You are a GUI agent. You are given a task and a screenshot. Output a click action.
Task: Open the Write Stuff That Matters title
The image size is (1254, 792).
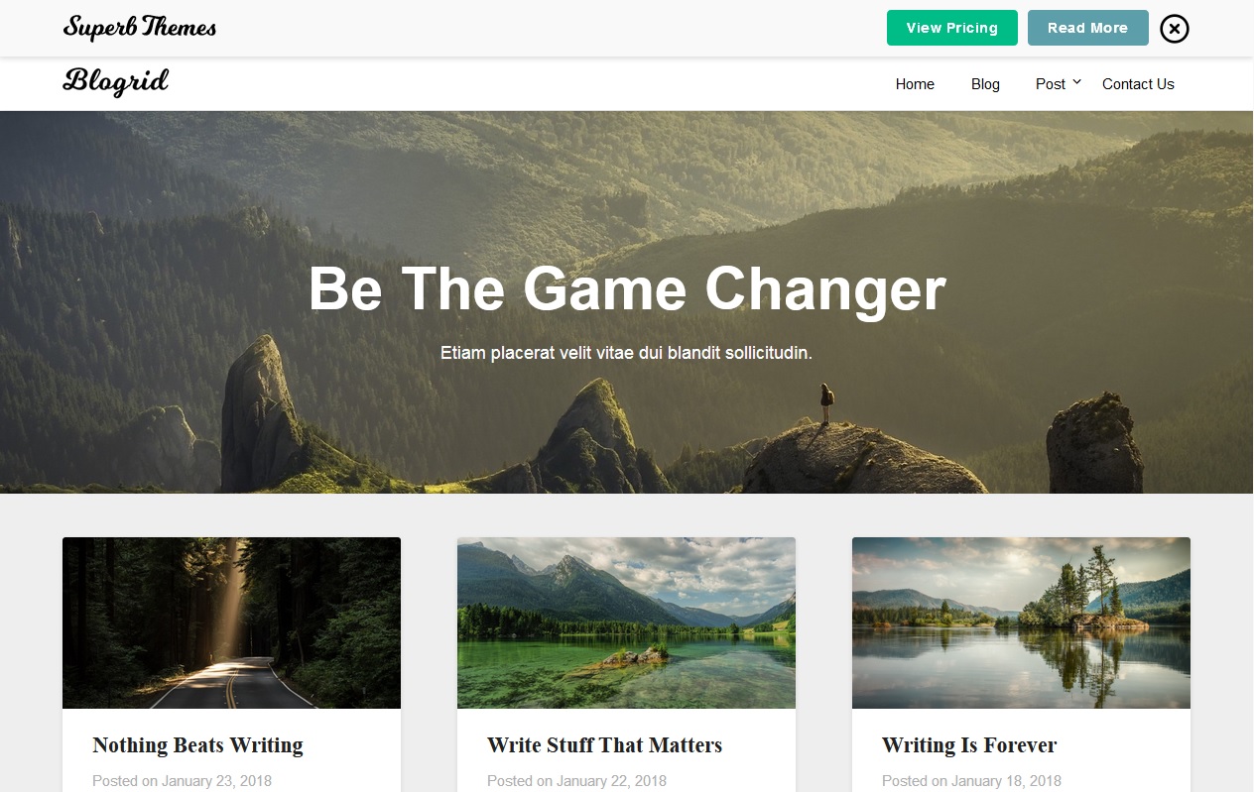tap(604, 745)
